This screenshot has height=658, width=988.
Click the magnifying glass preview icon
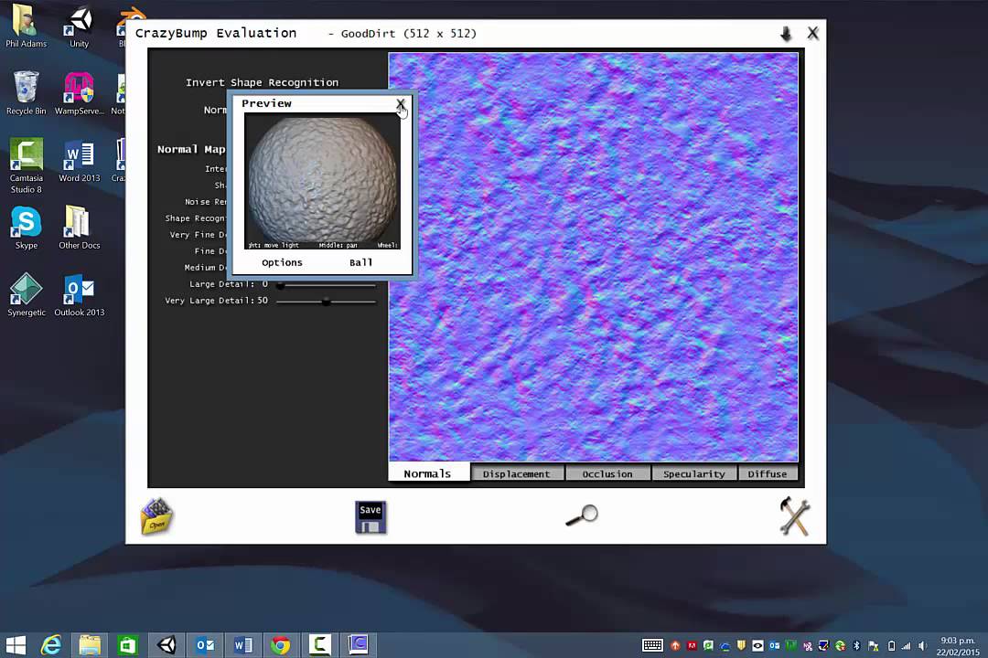pos(582,515)
